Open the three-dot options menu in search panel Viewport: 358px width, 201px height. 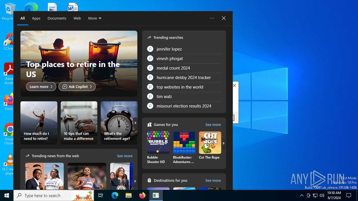coord(212,18)
